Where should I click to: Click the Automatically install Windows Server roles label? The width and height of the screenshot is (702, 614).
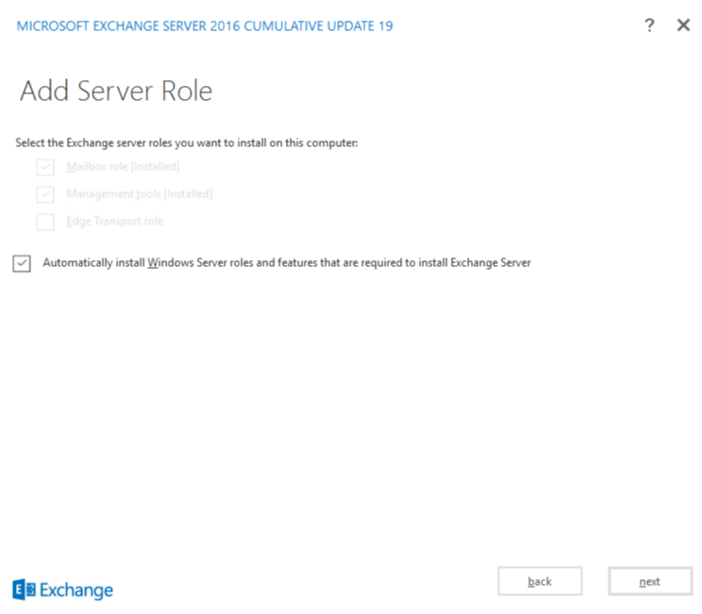(287, 263)
